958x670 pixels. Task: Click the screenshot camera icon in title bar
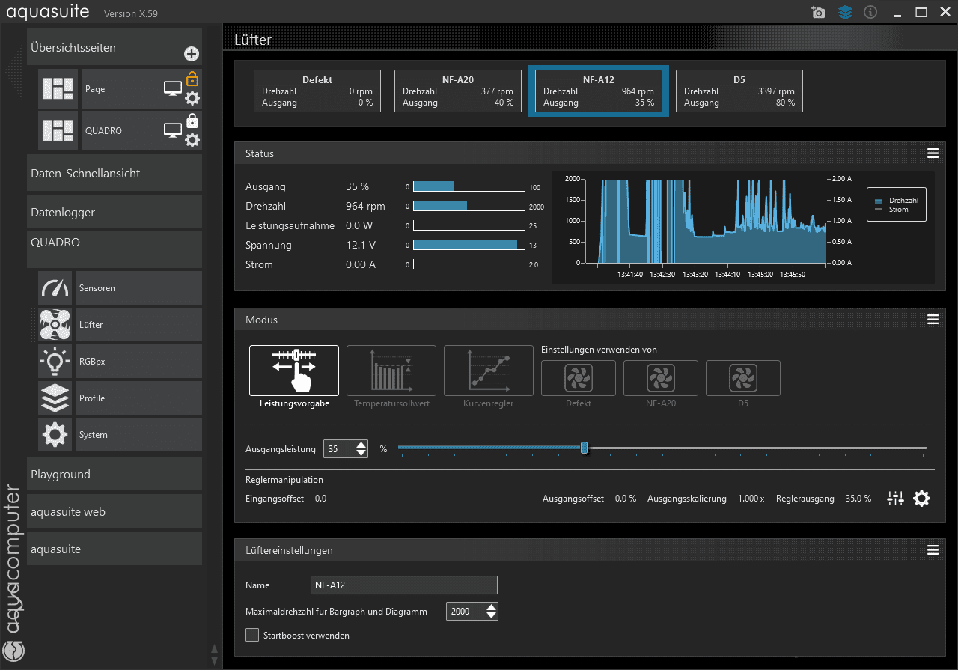pyautogui.click(x=818, y=13)
